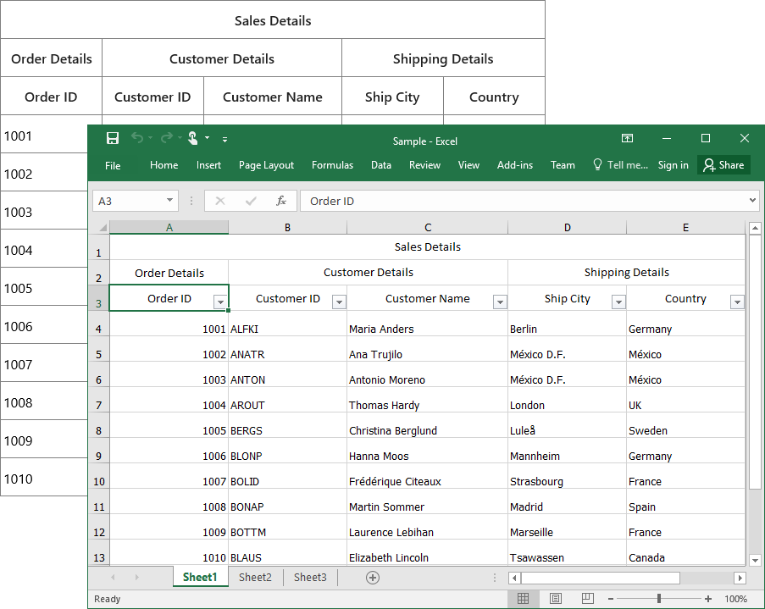Switch to Sheet2 tab
Viewport: 765px width, 609px height.
pos(255,578)
